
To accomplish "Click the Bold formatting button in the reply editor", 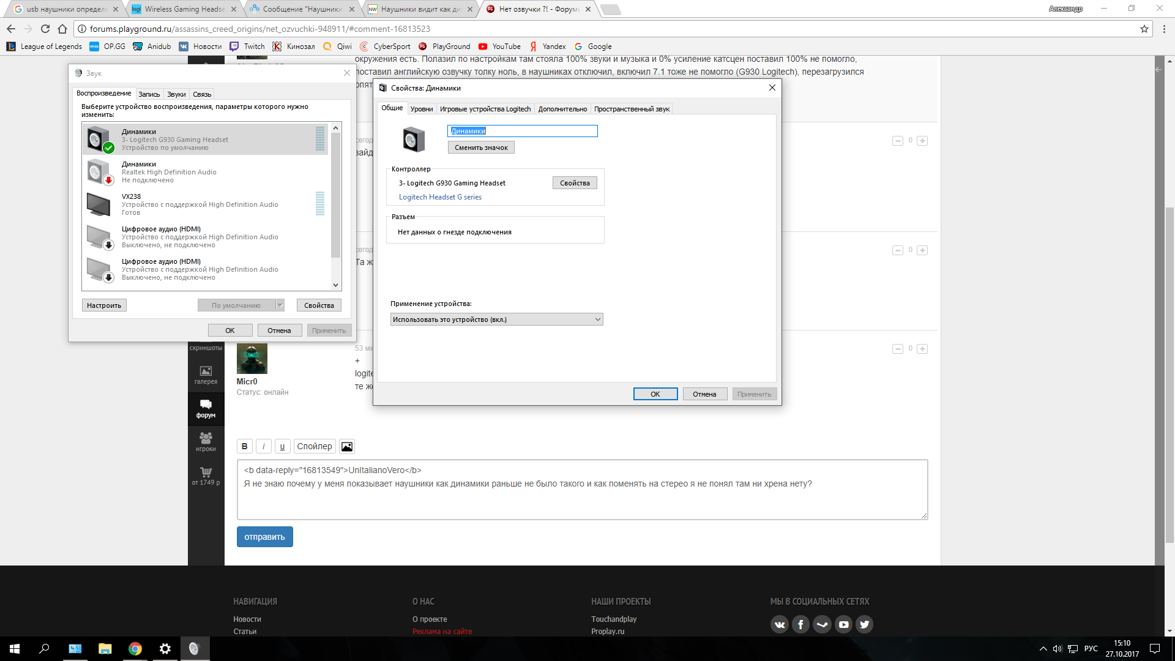I will [244, 446].
